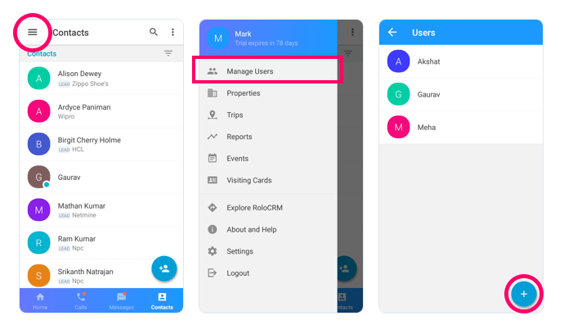Viewport: 564px width, 329px height.
Task: Open the overflow menu behind the drawer
Action: pos(352,32)
